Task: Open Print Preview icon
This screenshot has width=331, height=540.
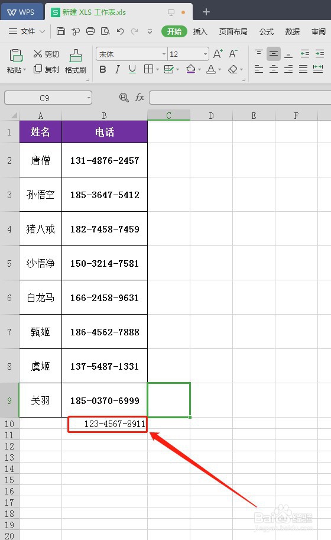Action: coord(105,31)
